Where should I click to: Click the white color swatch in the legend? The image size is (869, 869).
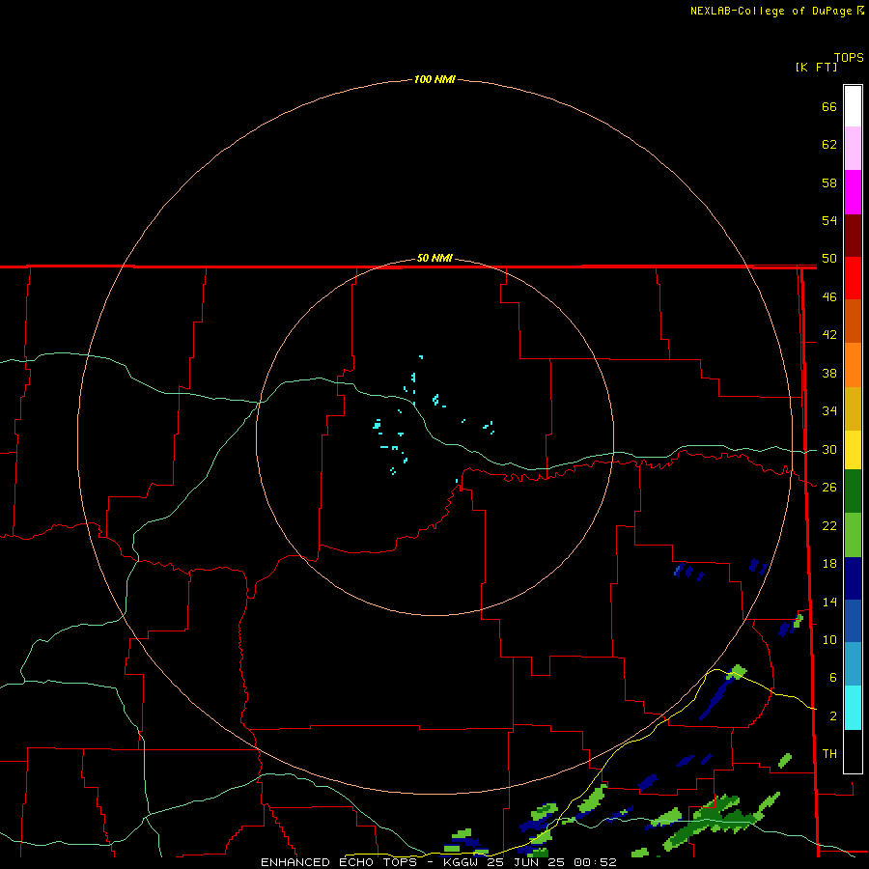pyautogui.click(x=853, y=106)
